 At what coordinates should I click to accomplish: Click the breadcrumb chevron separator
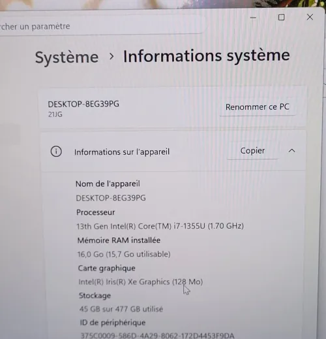click(x=111, y=57)
